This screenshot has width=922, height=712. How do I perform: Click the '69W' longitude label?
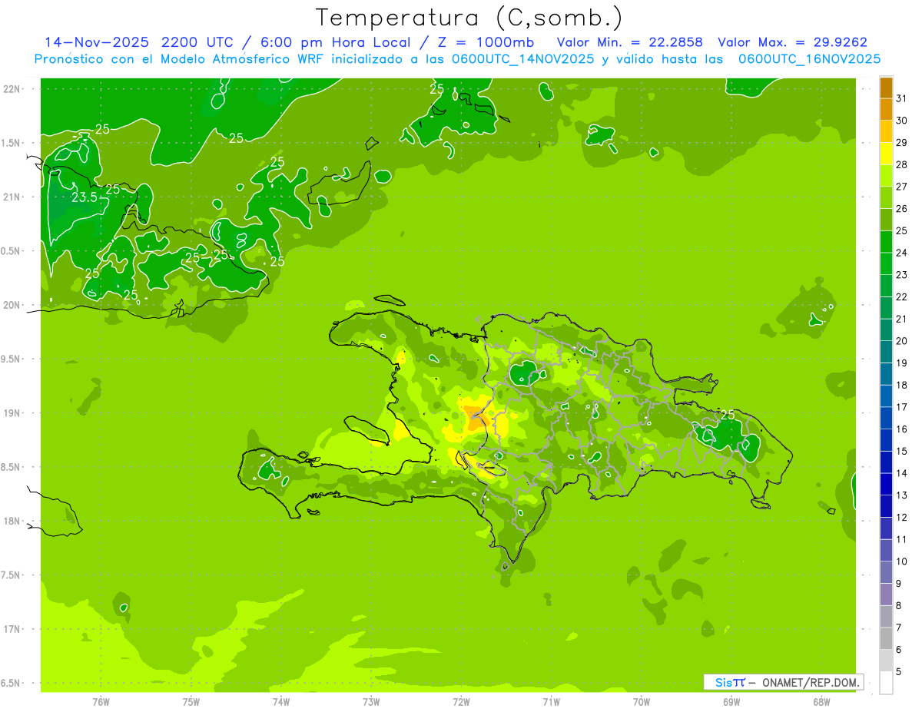tap(731, 702)
